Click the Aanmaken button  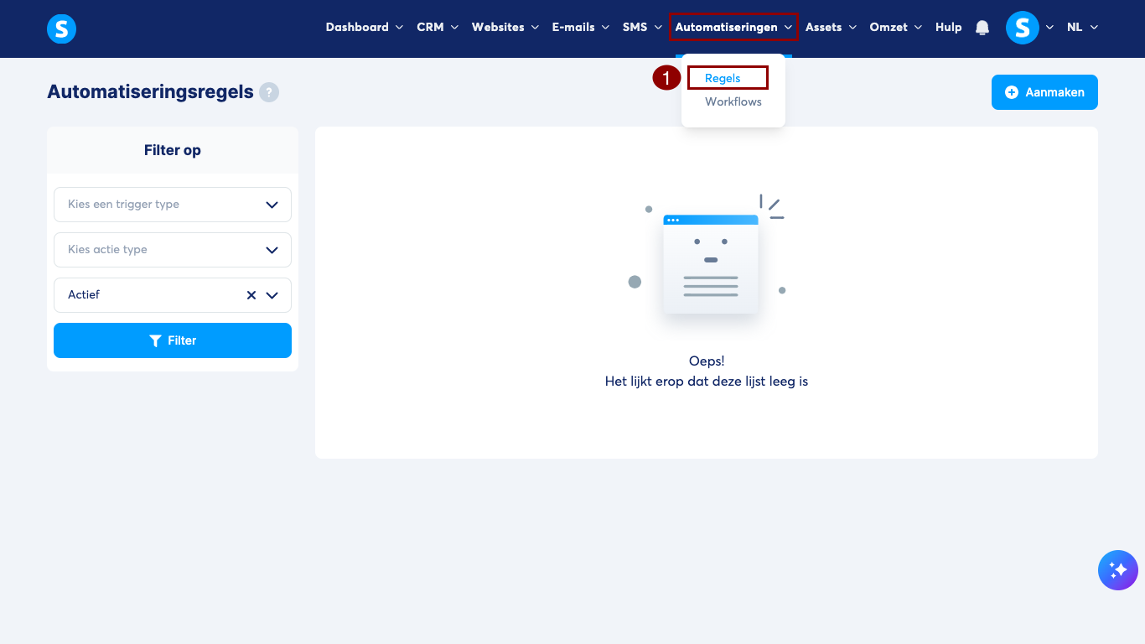point(1044,92)
